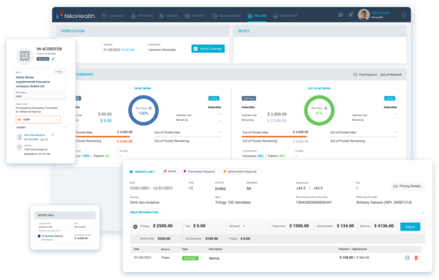Image resolution: width=439 pixels, height=280 pixels.
Task: Click the notification bell icon
Action: [349, 15]
